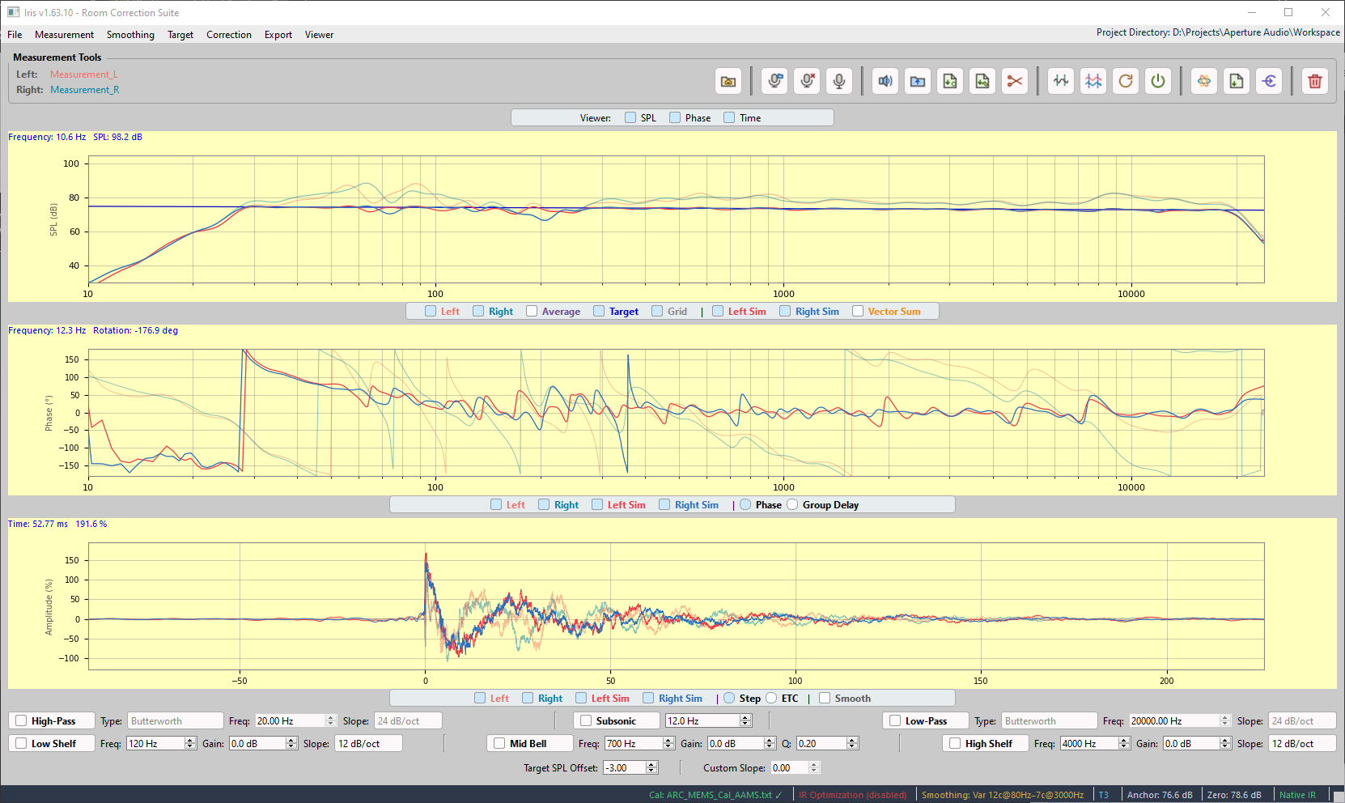Click the microphone with blue flag icon
The image size is (1345, 803).
[775, 81]
